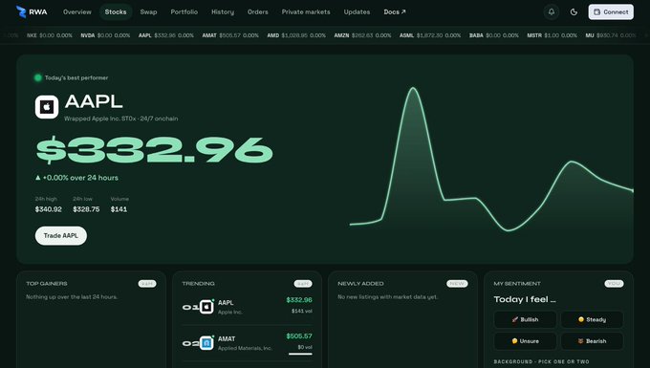Image resolution: width=650 pixels, height=368 pixels.
Task: Click the AAPL price chart
Action: [491, 160]
